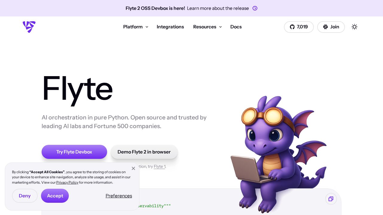The image size is (383, 215).
Task: Click the Flyte logo in the header
Action: (x=29, y=27)
